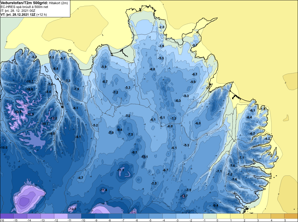298x222 pixels.
Task: Click the -12.7 temperature value
Action: (184, 196)
